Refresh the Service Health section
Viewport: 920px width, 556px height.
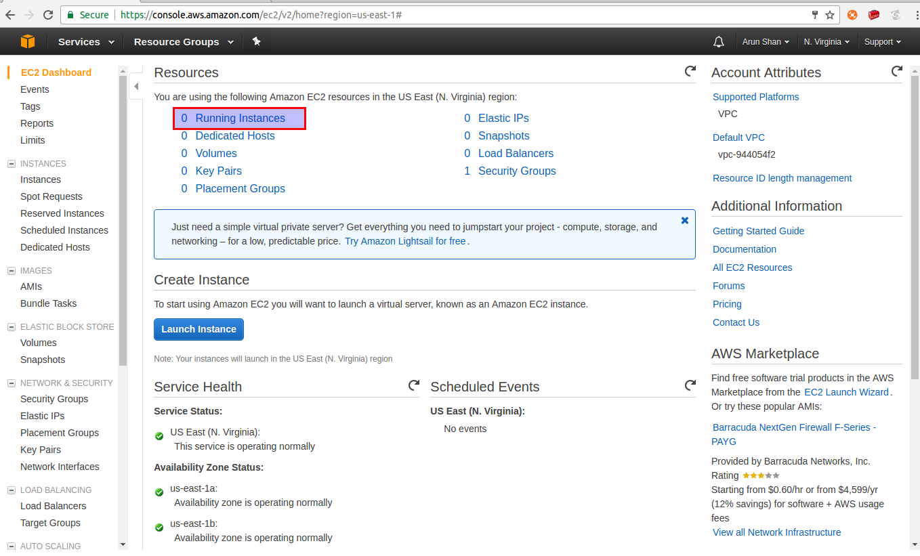413,385
